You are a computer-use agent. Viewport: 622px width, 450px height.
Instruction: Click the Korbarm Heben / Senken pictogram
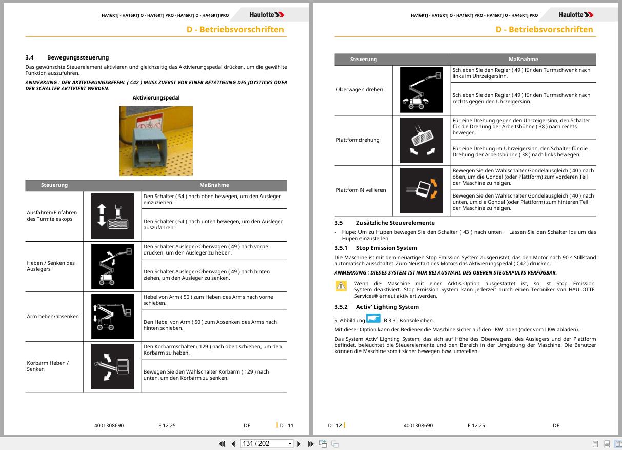pyautogui.click(x=112, y=366)
